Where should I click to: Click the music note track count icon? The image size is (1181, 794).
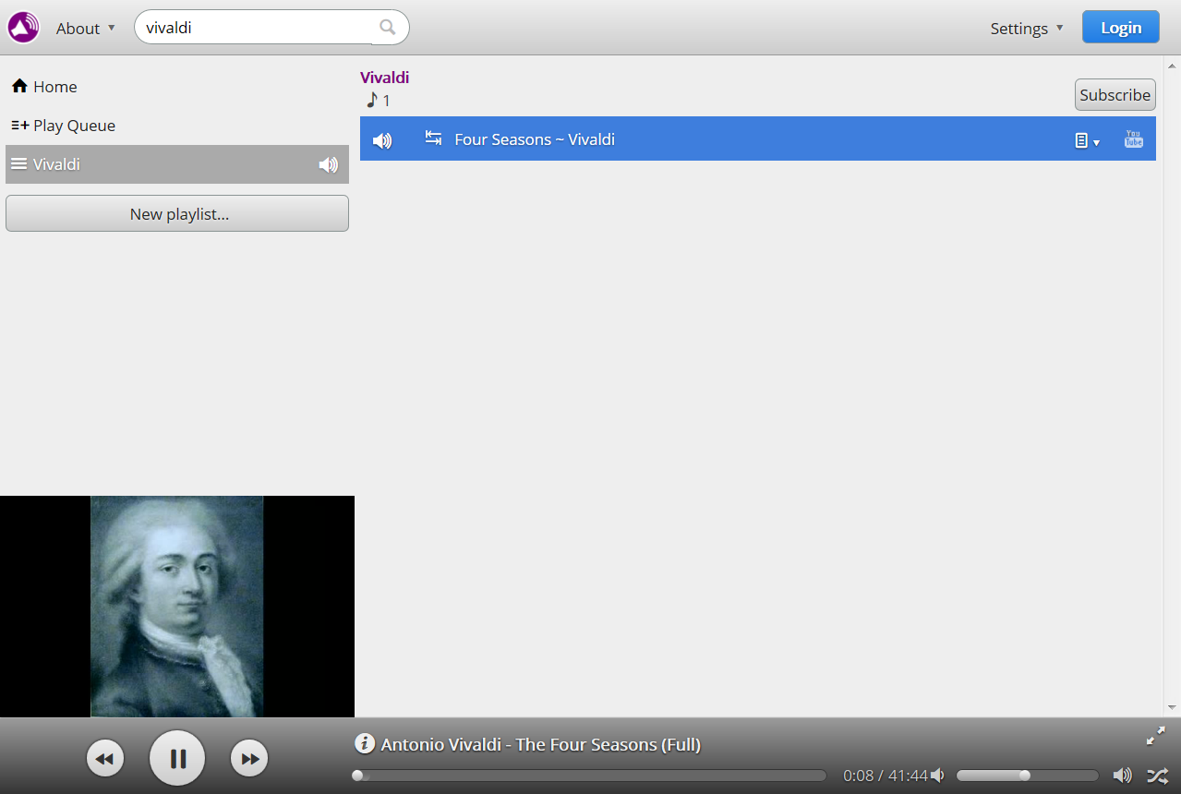tap(372, 100)
